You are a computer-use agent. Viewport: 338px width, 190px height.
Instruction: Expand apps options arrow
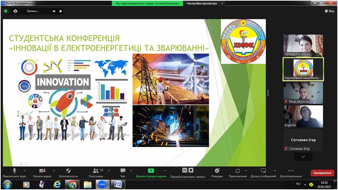[x=246, y=171]
